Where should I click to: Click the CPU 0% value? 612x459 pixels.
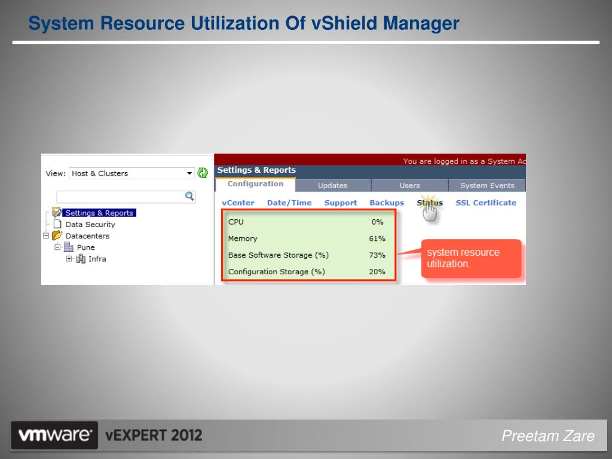(377, 222)
